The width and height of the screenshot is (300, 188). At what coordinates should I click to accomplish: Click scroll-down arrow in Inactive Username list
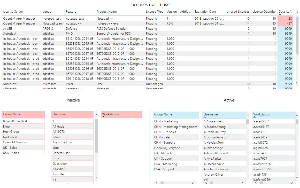(x=97, y=177)
